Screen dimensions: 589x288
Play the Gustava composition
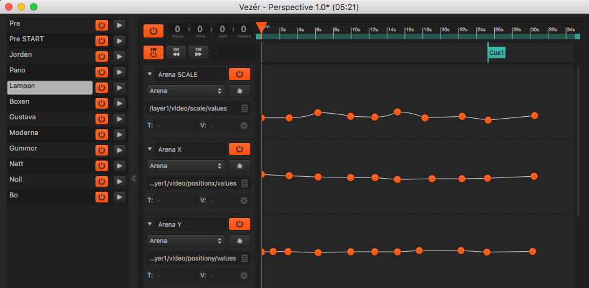tap(119, 119)
